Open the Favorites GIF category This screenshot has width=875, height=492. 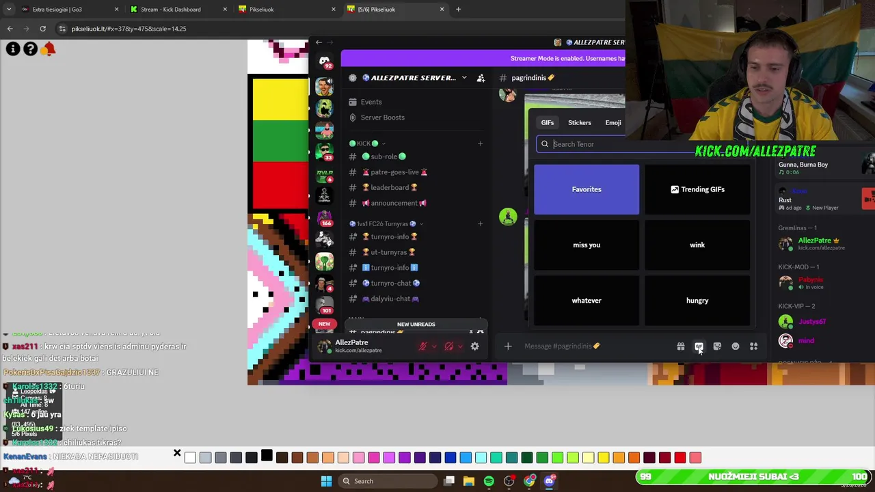pyautogui.click(x=587, y=189)
